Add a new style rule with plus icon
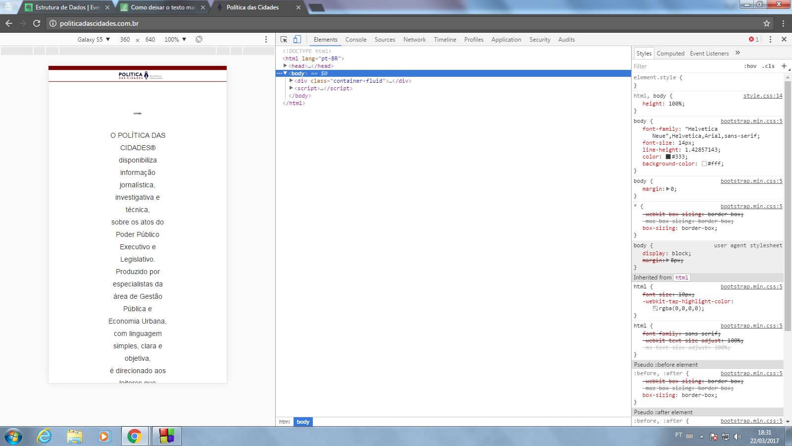Viewport: 792px width, 446px height. point(784,66)
